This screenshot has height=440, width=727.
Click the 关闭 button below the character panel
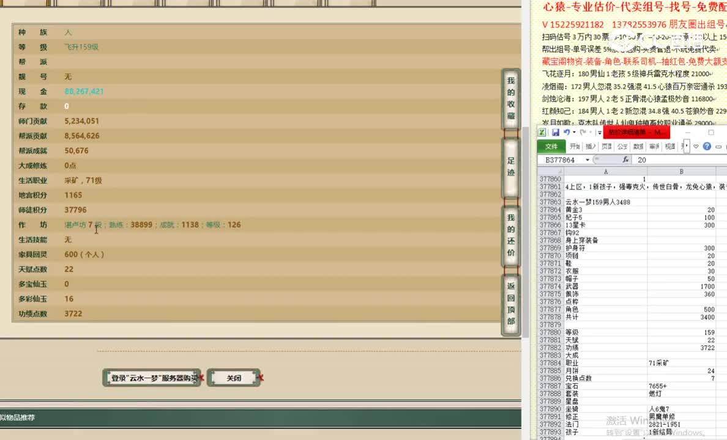(x=233, y=378)
